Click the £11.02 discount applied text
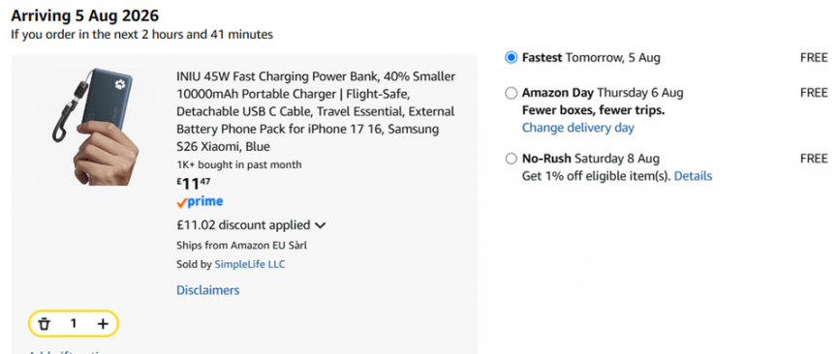Image resolution: width=838 pixels, height=354 pixels. (243, 224)
